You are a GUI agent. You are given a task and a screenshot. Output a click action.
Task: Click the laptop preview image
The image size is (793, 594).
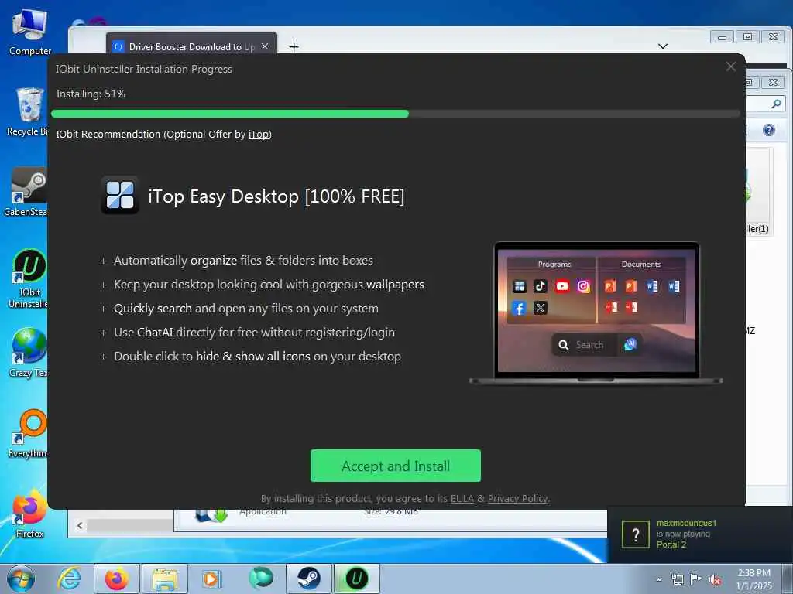tap(596, 314)
